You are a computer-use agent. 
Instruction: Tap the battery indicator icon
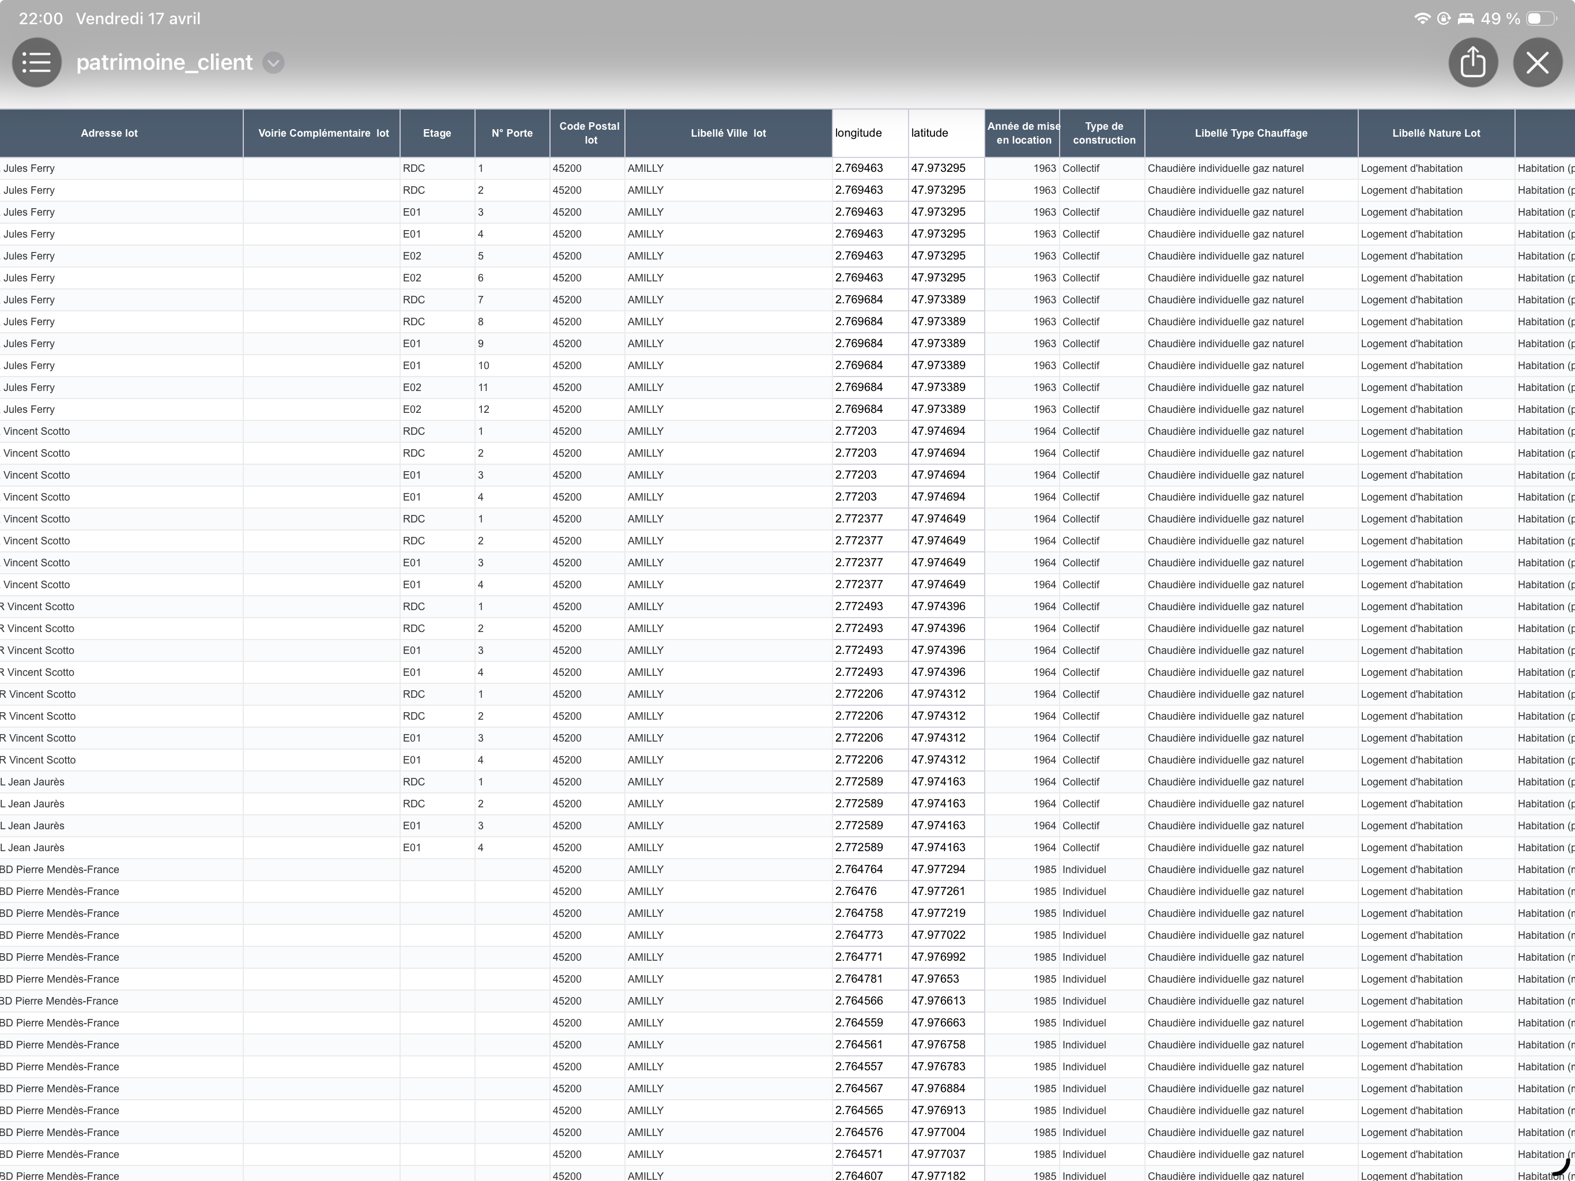(x=1541, y=18)
